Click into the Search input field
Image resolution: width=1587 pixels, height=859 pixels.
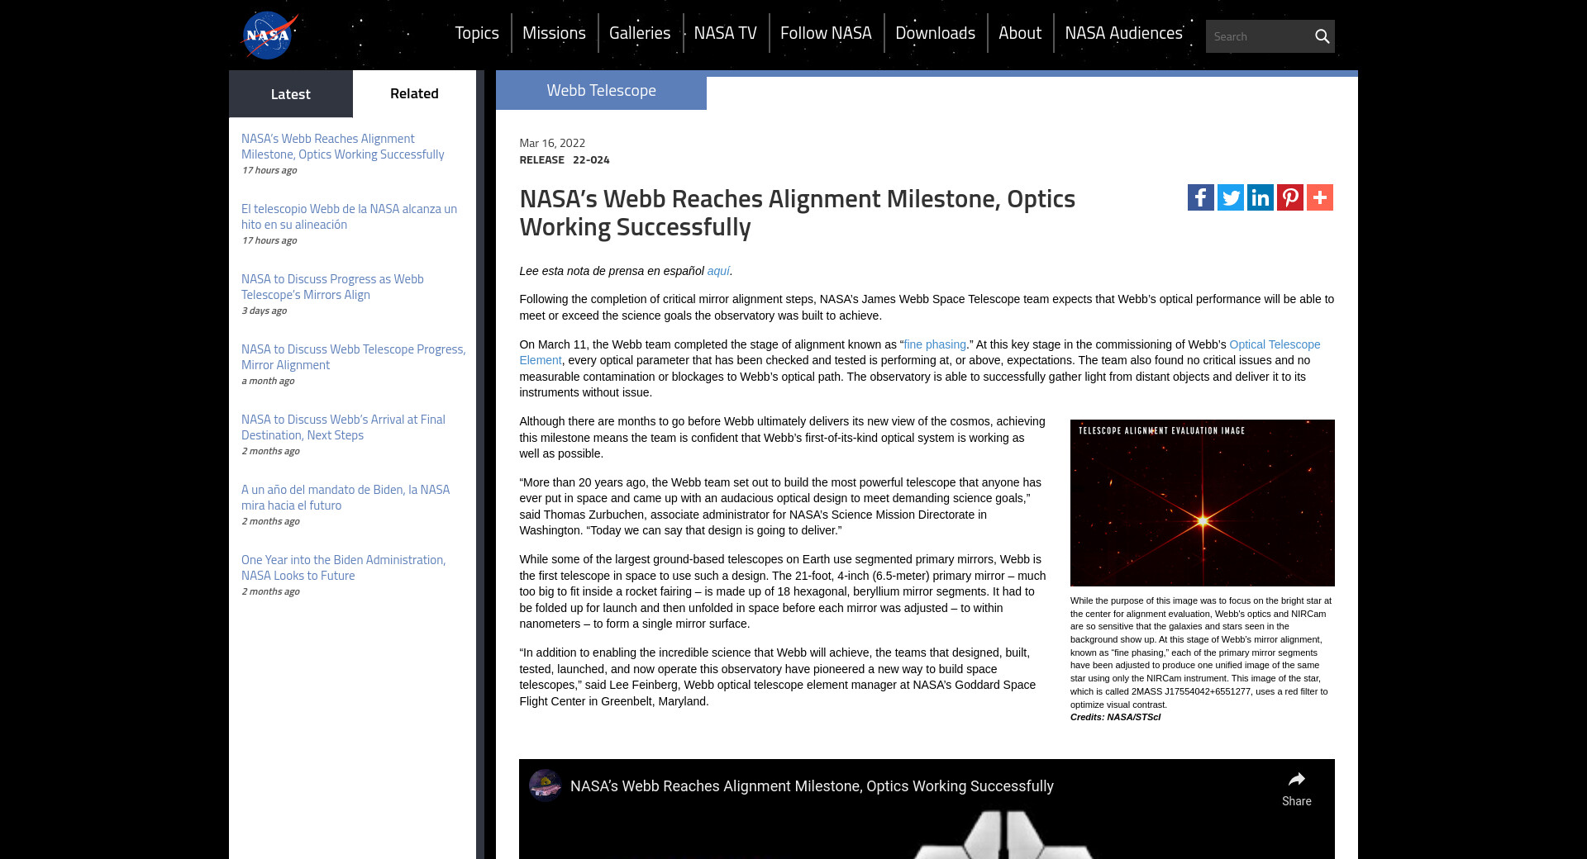[1258, 36]
